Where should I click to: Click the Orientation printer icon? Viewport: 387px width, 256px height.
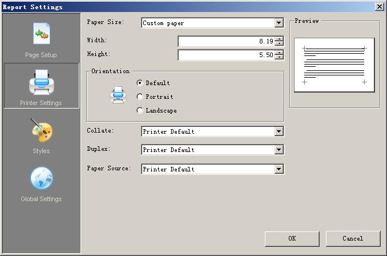(x=118, y=95)
